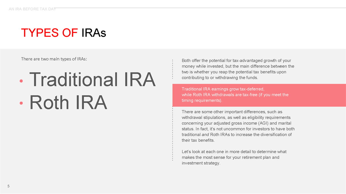The height and width of the screenshot is (194, 346).
Task: Select the page number 5
Action: click(8, 186)
